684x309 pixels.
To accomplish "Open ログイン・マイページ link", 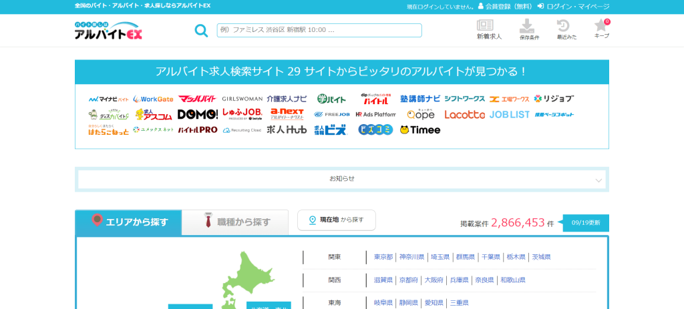I will pos(573,7).
